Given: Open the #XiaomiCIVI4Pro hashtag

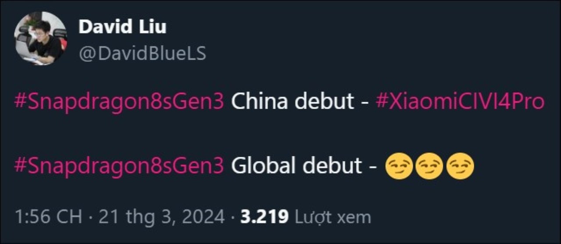Looking at the screenshot, I should click(460, 102).
